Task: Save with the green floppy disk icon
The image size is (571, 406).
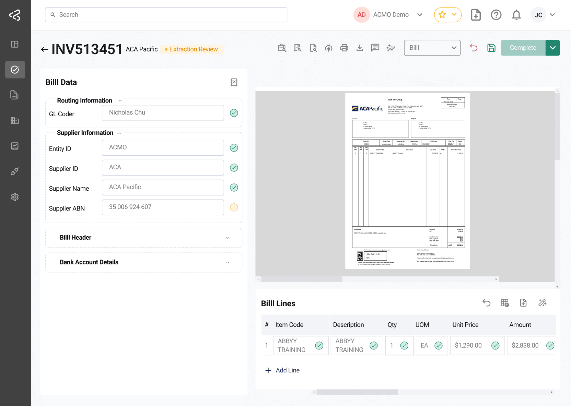Action: click(491, 48)
